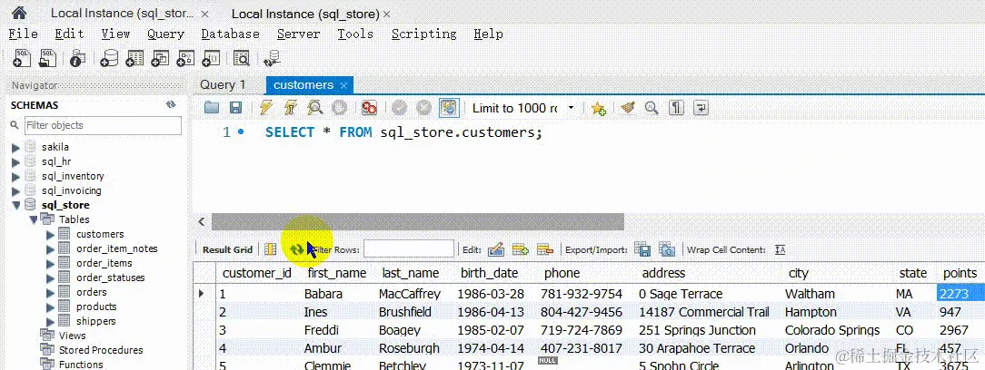Toggle continue-on-error execution mode
This screenshot has height=370, width=985.
tap(369, 108)
